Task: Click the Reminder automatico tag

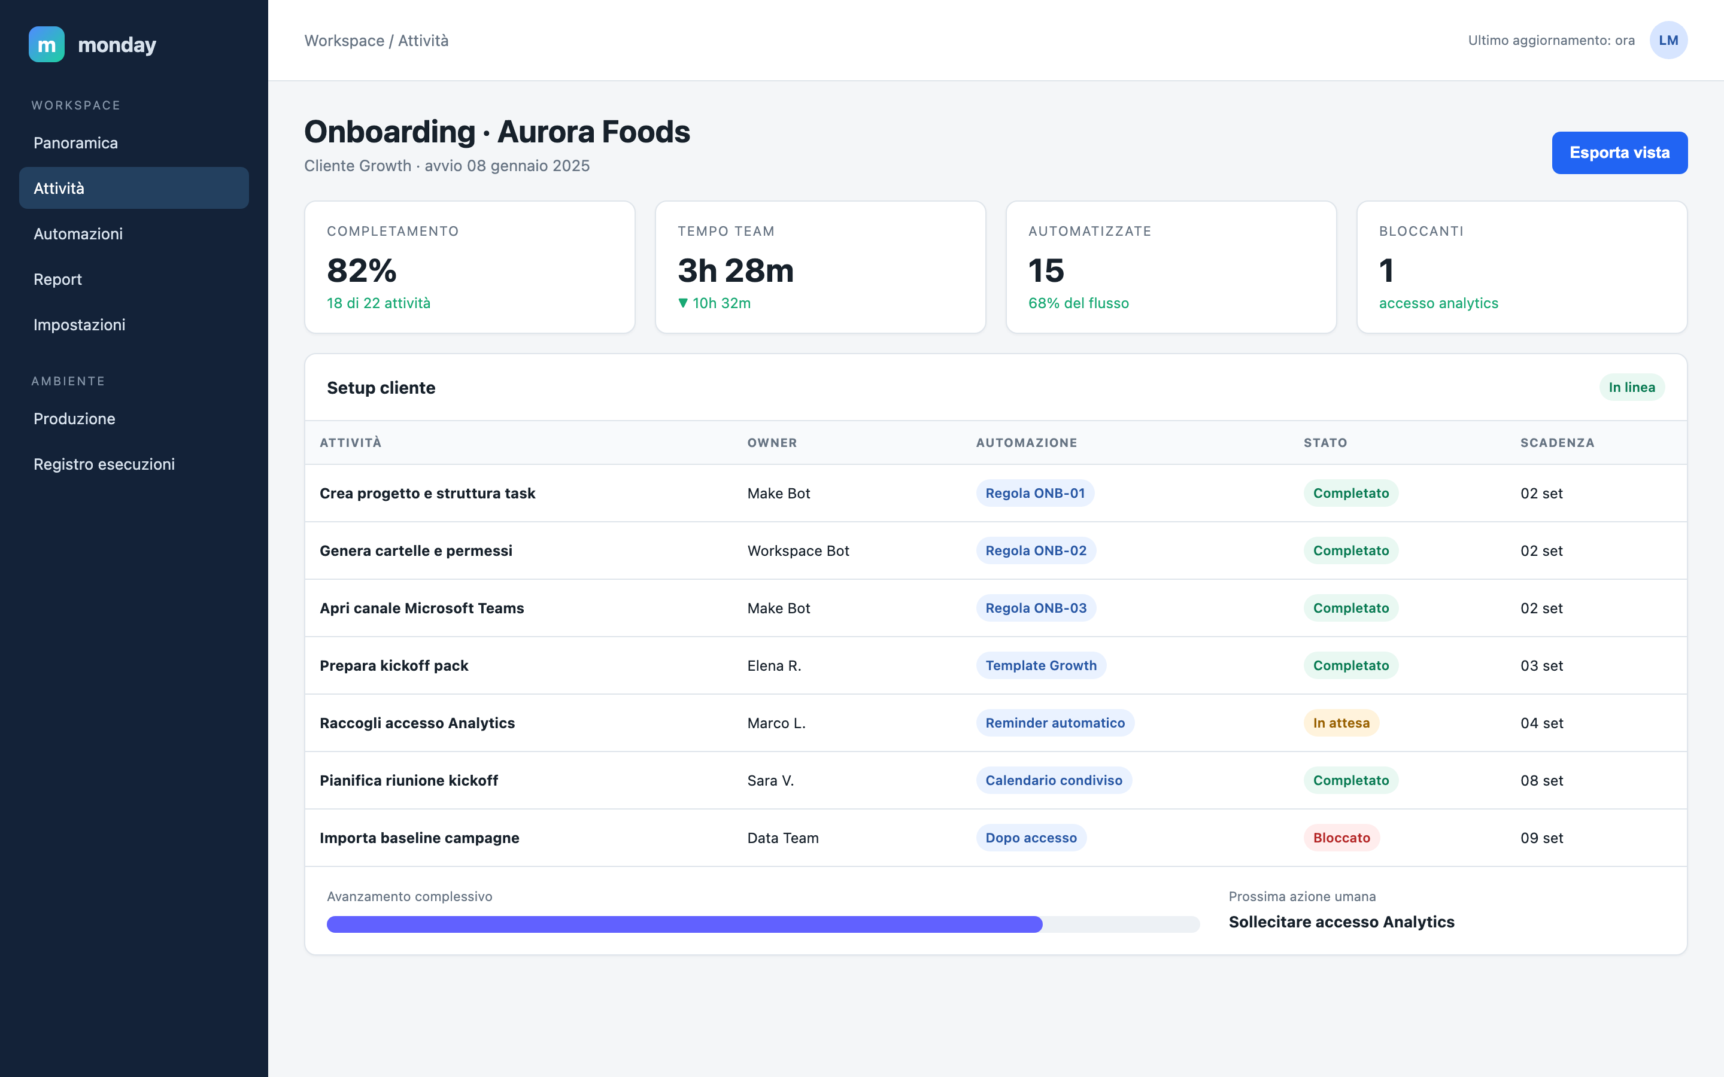Action: click(x=1055, y=723)
